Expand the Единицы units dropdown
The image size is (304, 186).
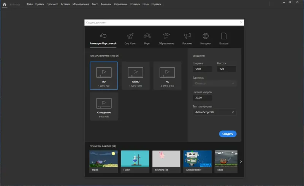[214, 83]
